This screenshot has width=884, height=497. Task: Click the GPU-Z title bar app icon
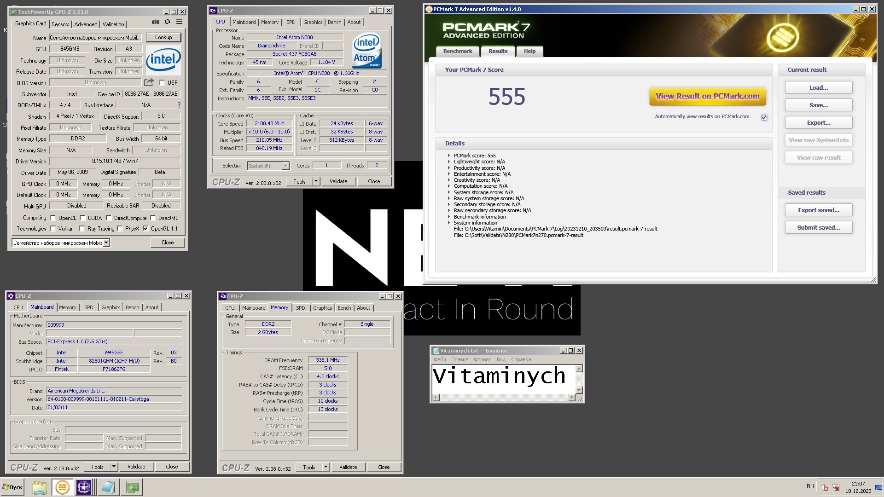(13, 12)
